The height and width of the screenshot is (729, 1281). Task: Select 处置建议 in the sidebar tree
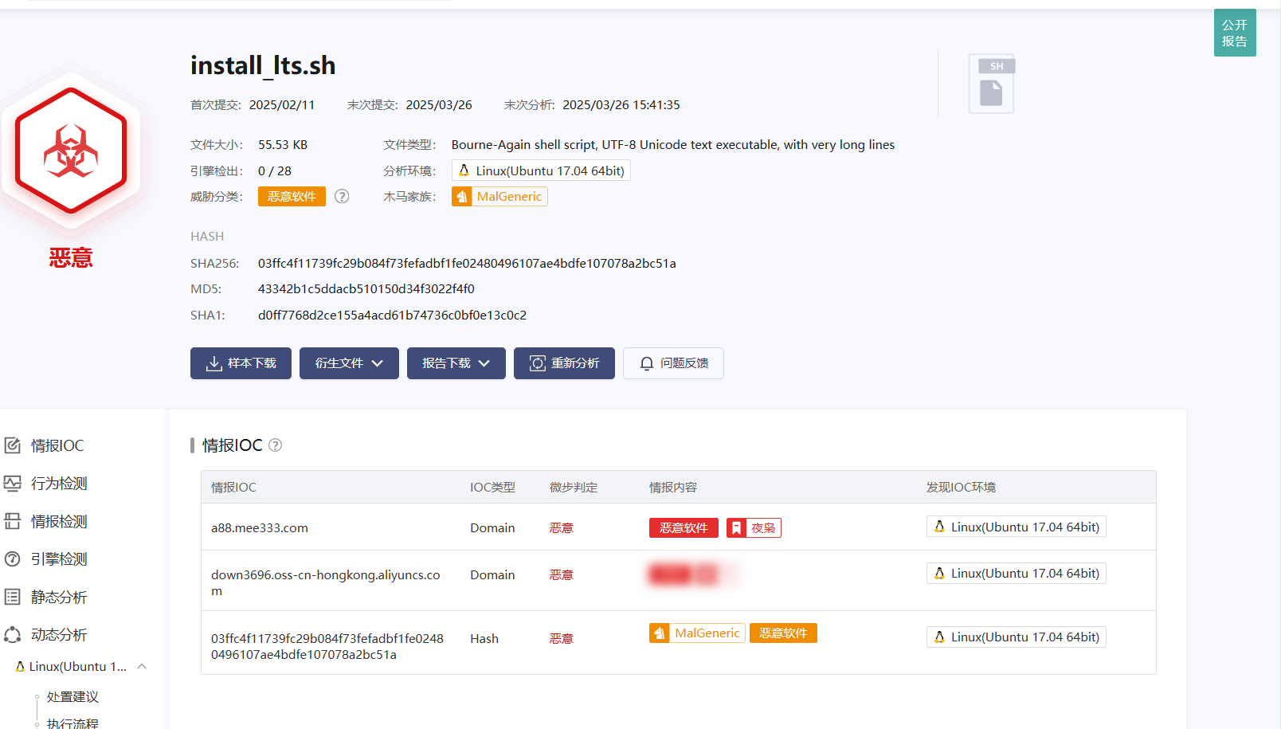point(72,697)
